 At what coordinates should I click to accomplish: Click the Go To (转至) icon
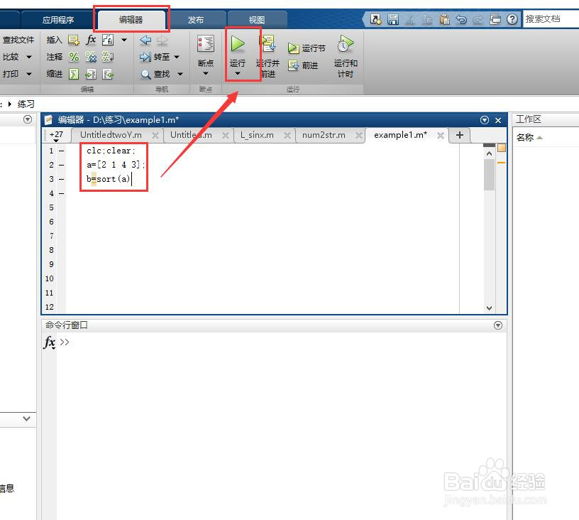(x=145, y=57)
